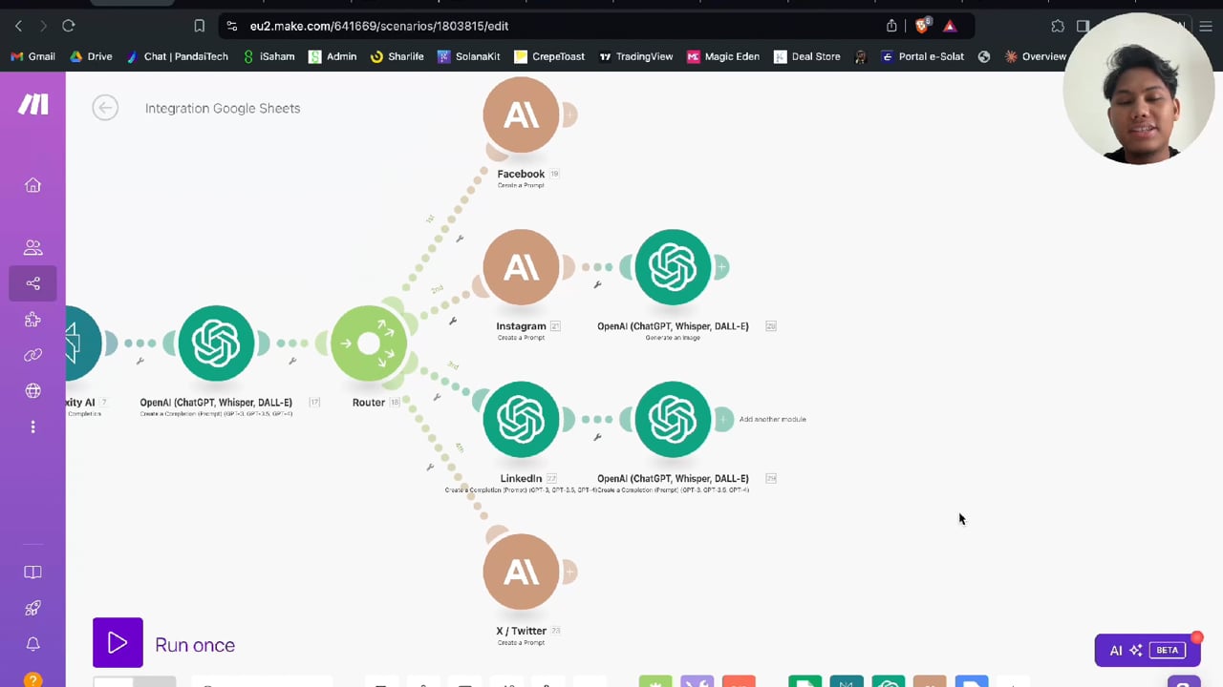Click the LinkedIn module label
The image size is (1223, 687).
[x=521, y=479]
